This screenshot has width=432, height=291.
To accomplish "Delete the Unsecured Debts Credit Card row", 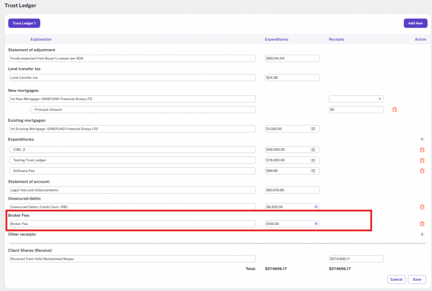I will click(x=422, y=207).
